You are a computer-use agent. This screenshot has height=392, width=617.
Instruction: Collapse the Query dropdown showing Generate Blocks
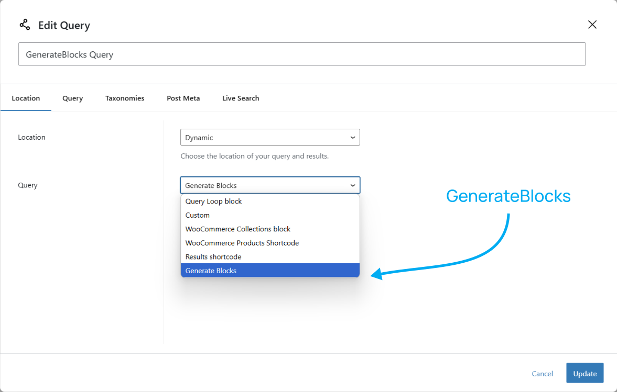point(270,185)
